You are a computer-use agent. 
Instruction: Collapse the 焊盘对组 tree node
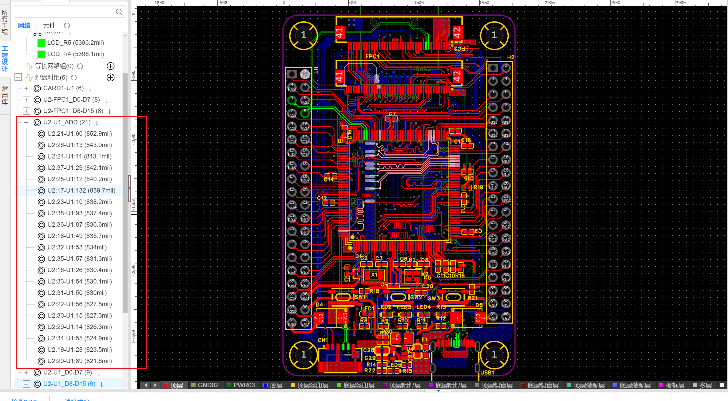[18, 77]
